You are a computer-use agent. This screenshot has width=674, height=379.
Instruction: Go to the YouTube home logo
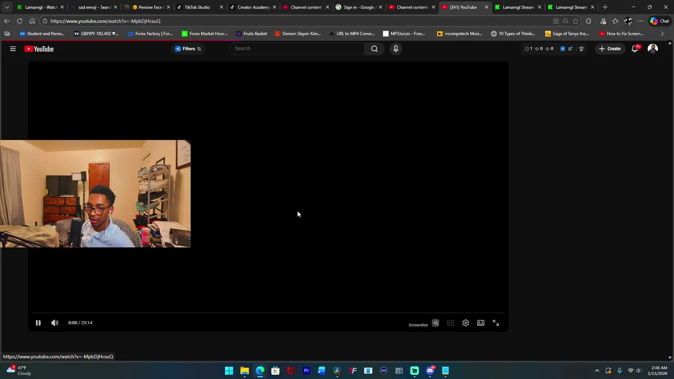(39, 48)
